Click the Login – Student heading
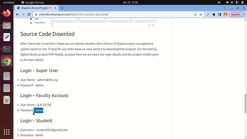The image size is (247, 139). (x=36, y=120)
